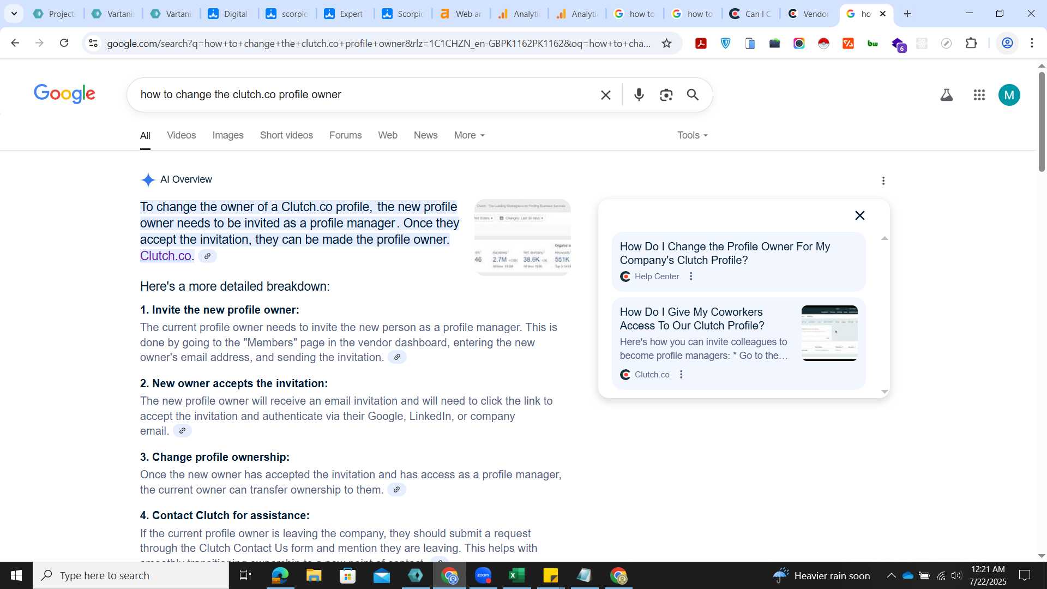View site information icon in address bar

click(93, 43)
